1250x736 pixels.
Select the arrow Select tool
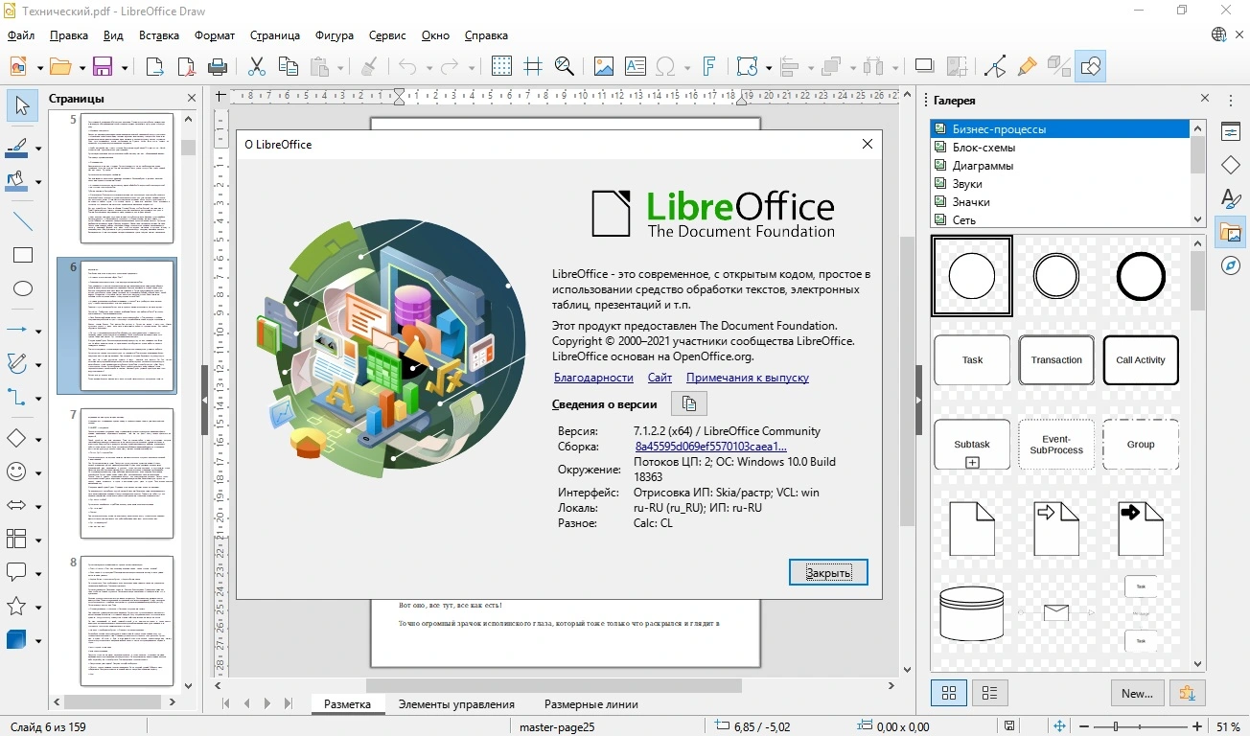pos(22,105)
